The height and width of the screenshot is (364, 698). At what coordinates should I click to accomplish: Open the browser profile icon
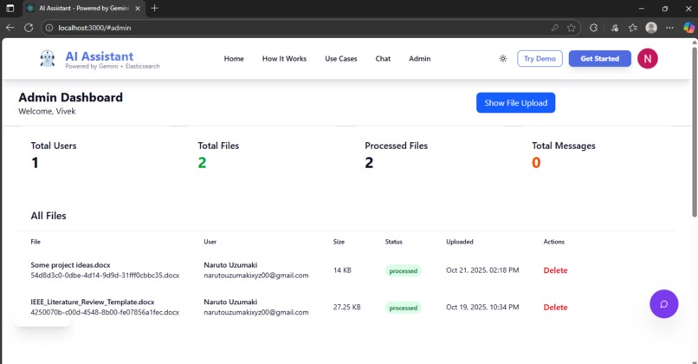click(x=651, y=28)
